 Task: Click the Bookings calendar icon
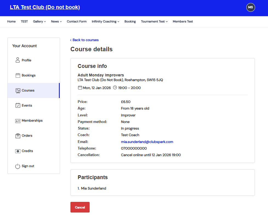click(18, 75)
